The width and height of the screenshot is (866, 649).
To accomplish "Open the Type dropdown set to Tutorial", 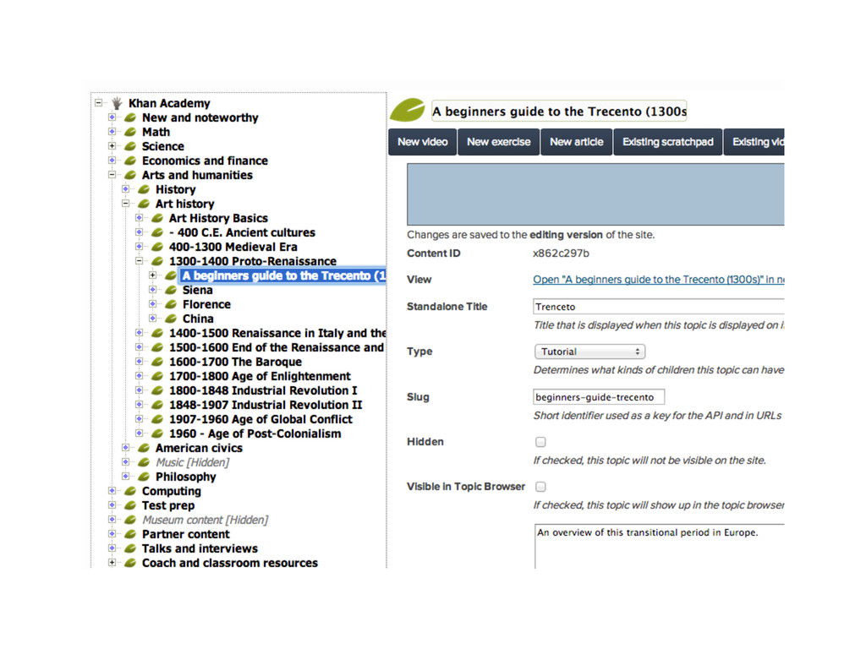I will click(x=589, y=352).
